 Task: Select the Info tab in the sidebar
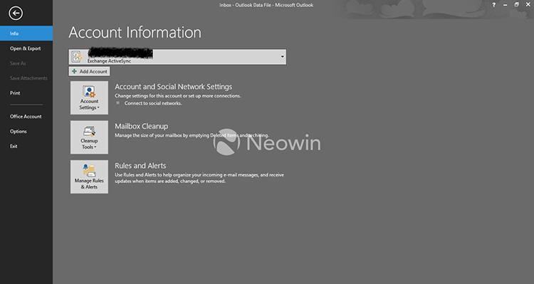[26, 33]
